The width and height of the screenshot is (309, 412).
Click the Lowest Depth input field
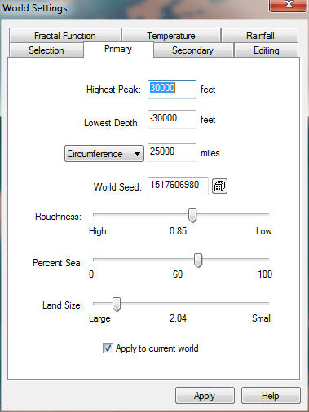(172, 119)
